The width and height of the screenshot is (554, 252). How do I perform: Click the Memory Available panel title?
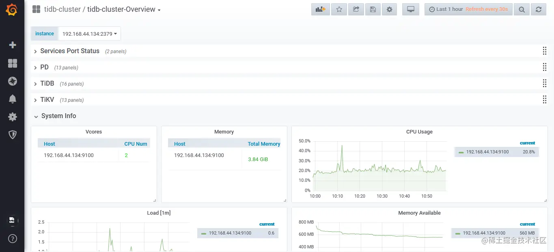point(419,213)
